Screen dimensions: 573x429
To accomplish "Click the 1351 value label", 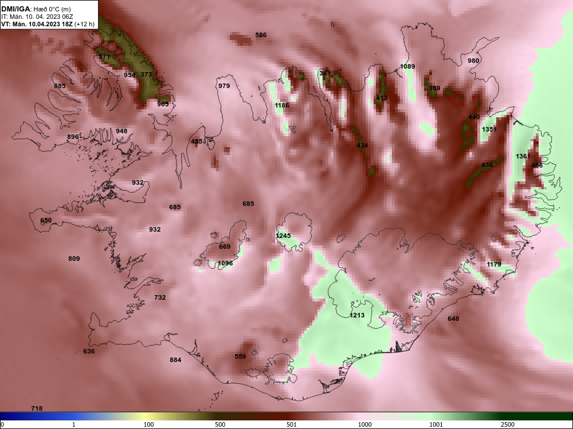I will (489, 129).
